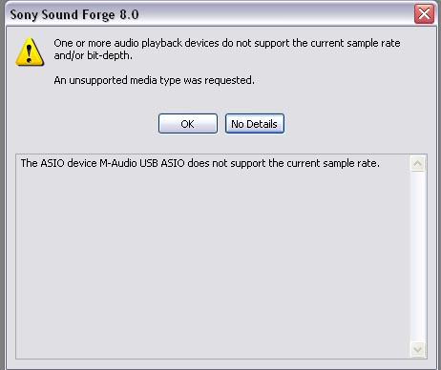The height and width of the screenshot is (370, 441).
Task: Click the details pane scroll down arrow
Action: (417, 350)
